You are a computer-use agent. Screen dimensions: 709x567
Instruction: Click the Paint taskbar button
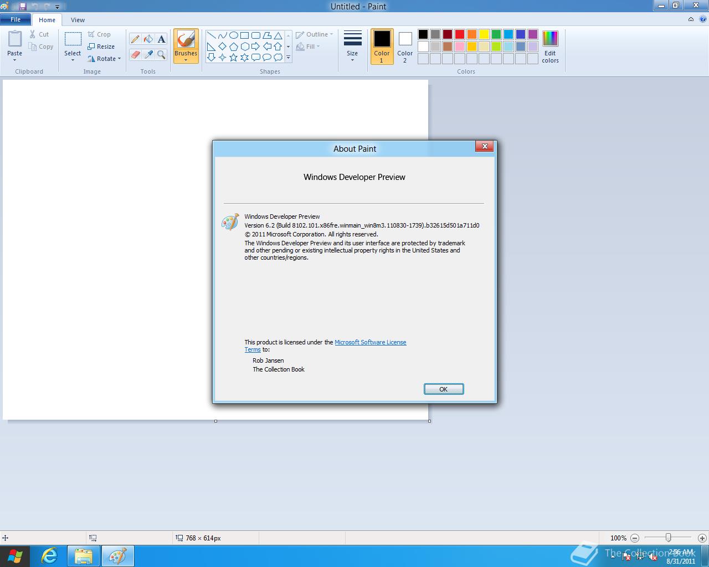tap(117, 556)
